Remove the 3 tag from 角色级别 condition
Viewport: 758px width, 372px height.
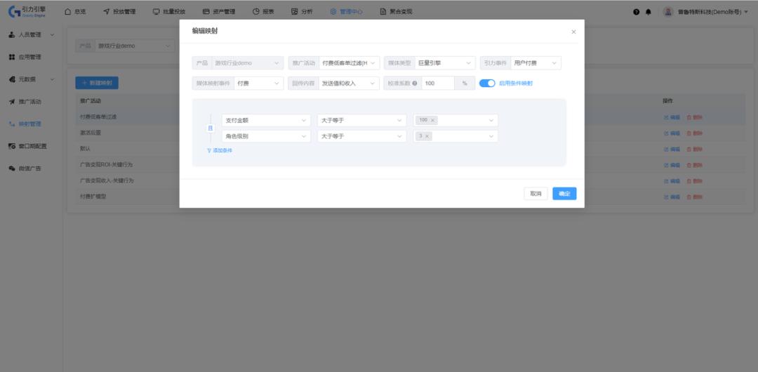coord(427,136)
